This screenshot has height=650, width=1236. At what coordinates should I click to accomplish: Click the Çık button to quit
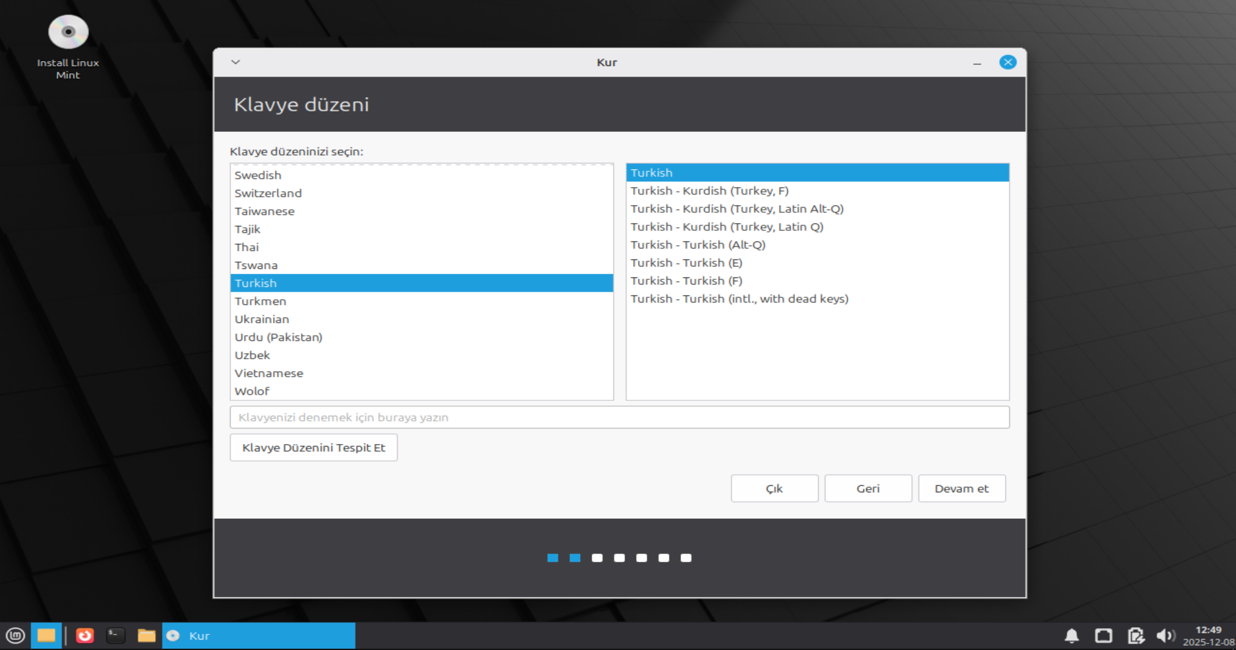pos(774,488)
